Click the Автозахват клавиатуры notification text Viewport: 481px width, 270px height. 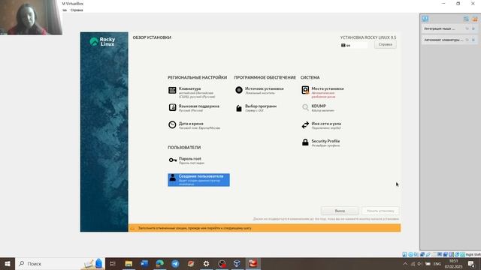443,40
